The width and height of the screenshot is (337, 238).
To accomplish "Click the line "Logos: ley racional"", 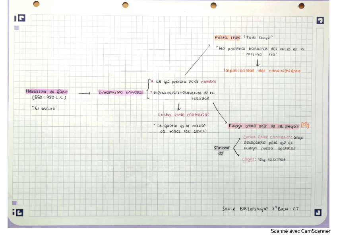I will (263, 159).
